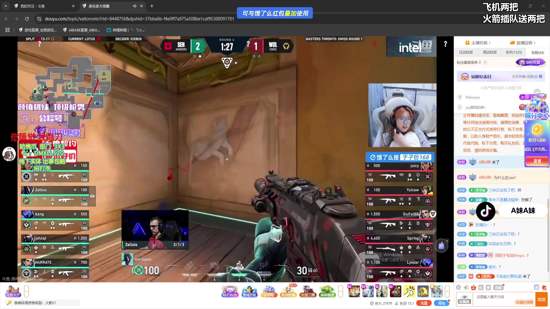Open the 任务大厅 task hall icon
The image size is (550, 309).
pos(13,291)
